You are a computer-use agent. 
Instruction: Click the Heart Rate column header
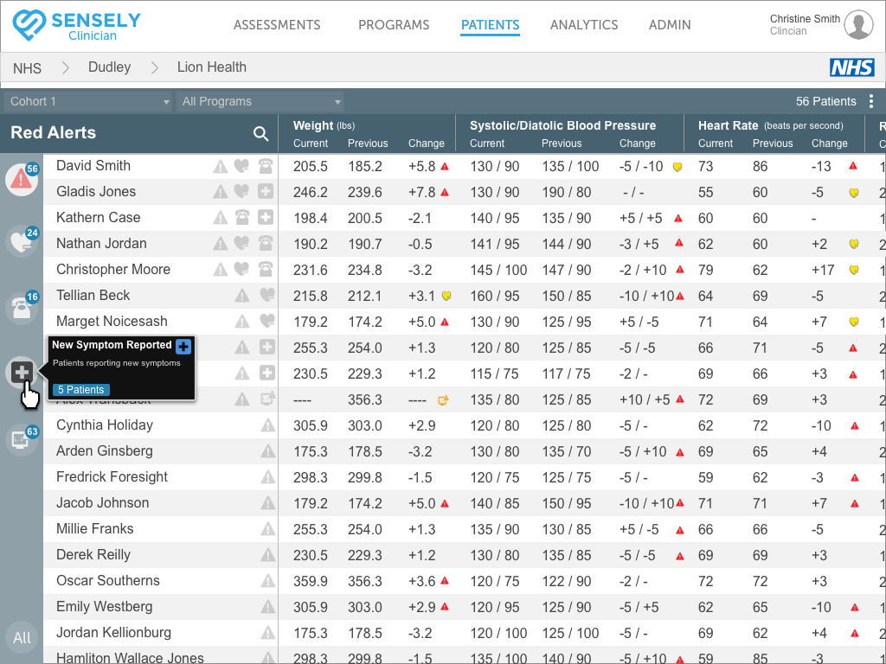coord(770,126)
